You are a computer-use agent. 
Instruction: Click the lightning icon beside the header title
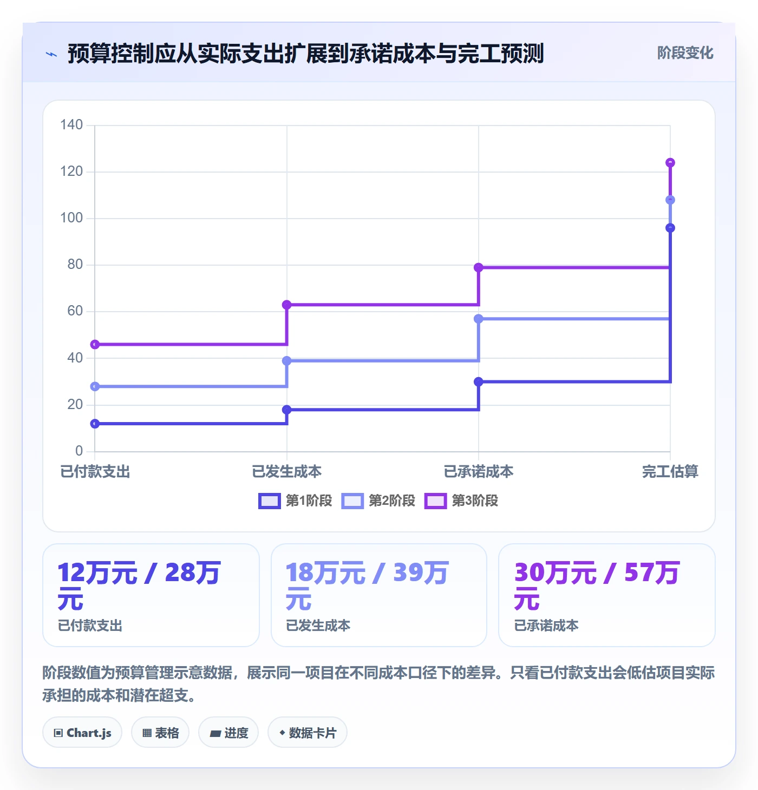[51, 54]
